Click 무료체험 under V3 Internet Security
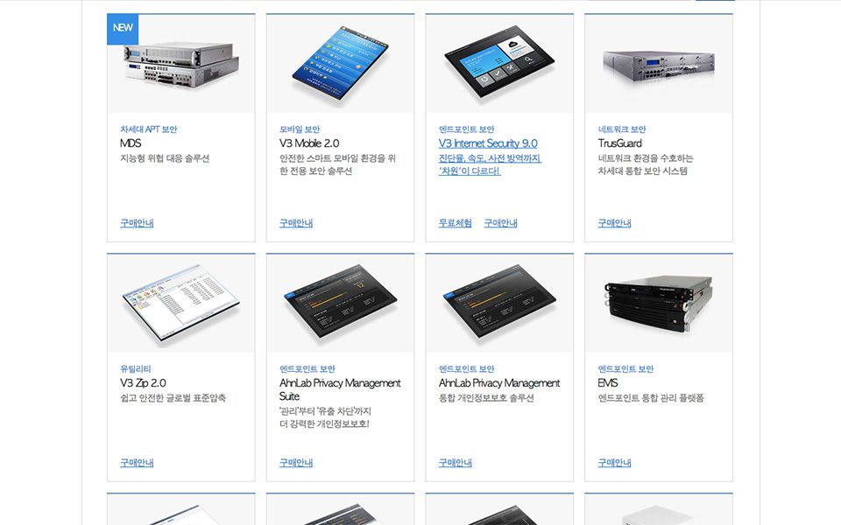The width and height of the screenshot is (841, 525). (455, 223)
